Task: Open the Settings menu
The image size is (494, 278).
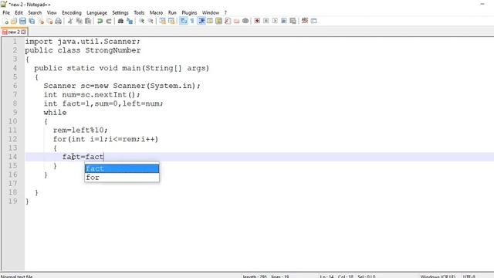Action: click(x=120, y=12)
